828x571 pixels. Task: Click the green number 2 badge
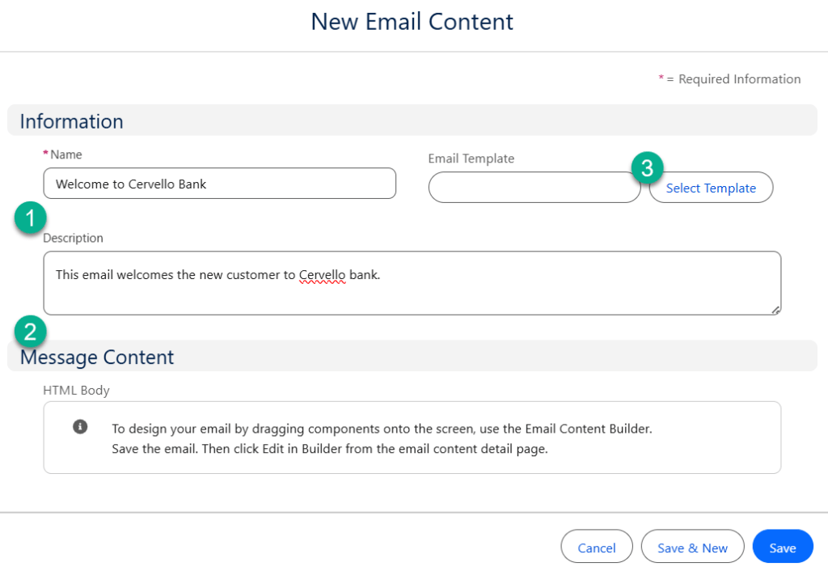31,330
